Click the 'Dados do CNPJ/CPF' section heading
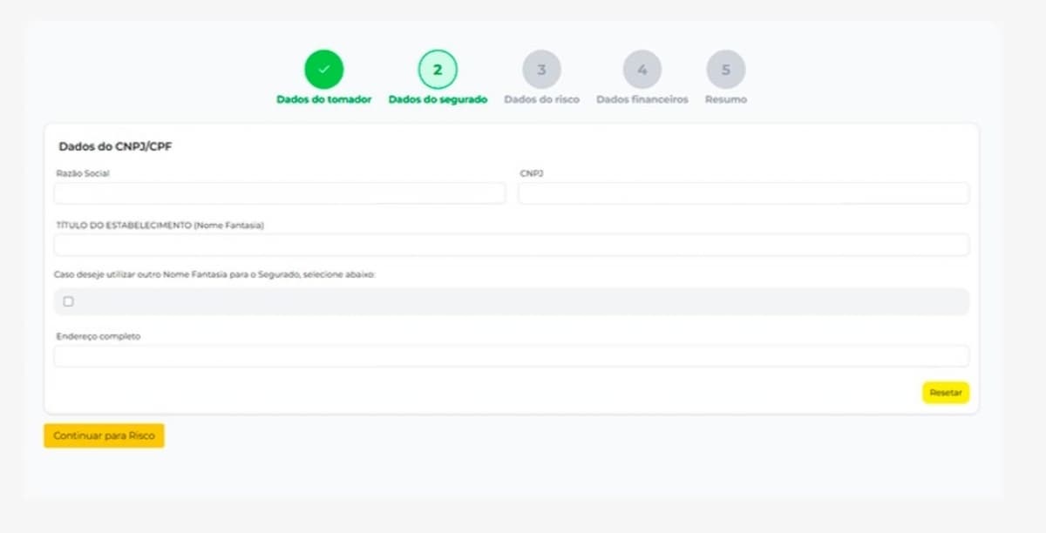 (x=115, y=146)
